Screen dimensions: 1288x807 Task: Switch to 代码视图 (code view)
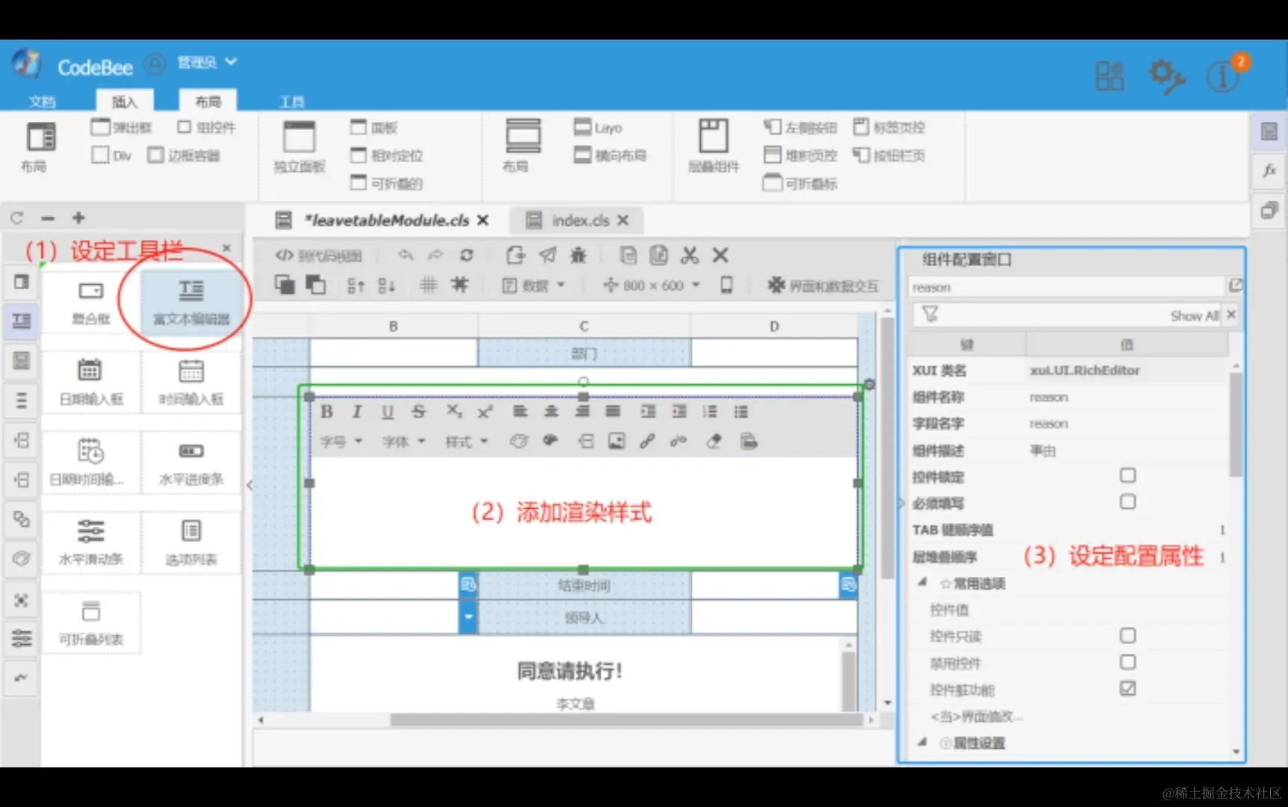318,255
